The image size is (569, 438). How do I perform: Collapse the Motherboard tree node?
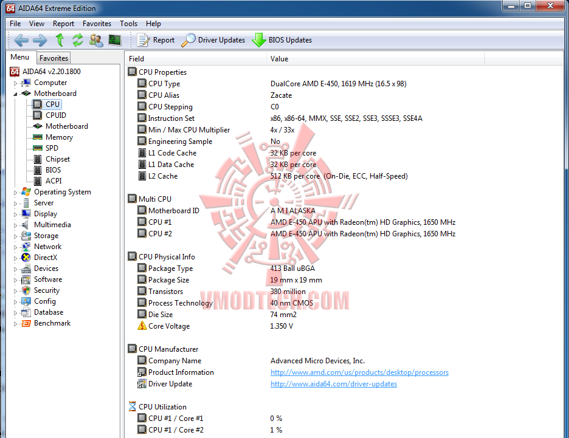(x=15, y=94)
